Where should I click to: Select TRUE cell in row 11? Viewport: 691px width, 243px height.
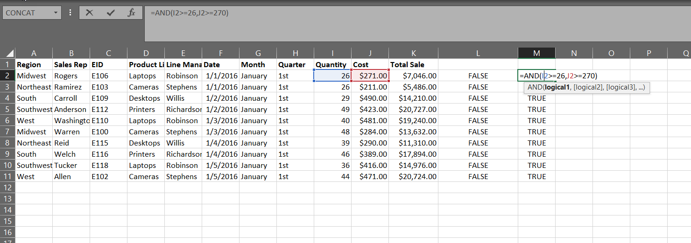(536, 177)
